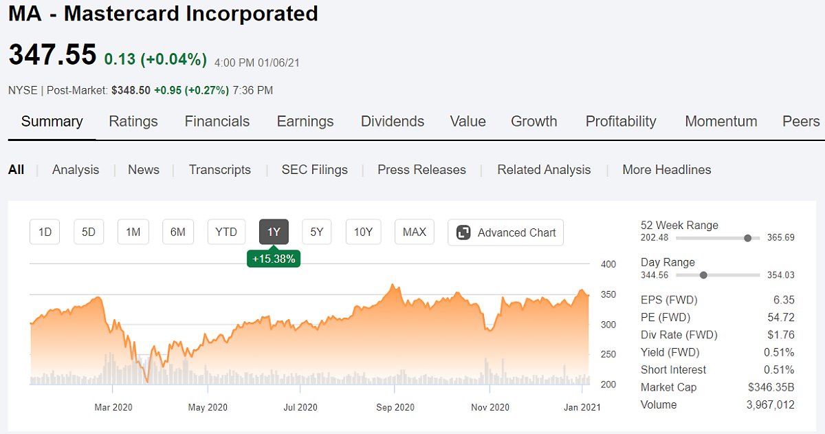Click the 347.55 stock price

point(52,55)
